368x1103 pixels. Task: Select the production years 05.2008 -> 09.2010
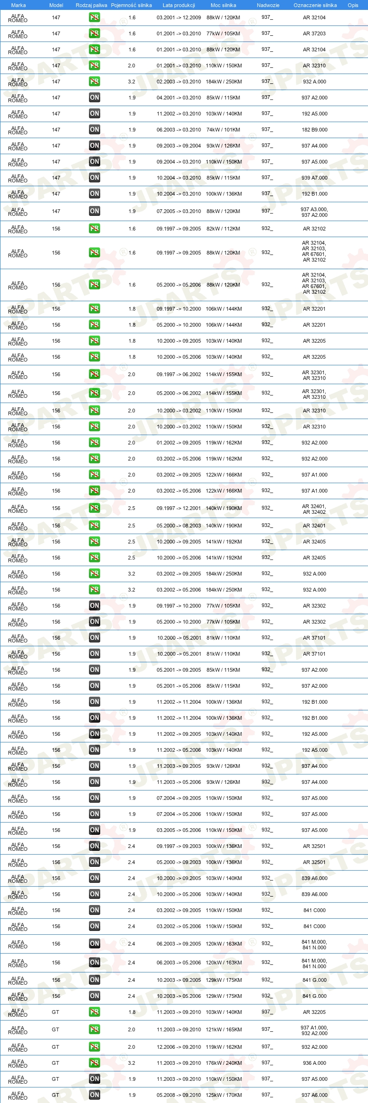(179, 1095)
